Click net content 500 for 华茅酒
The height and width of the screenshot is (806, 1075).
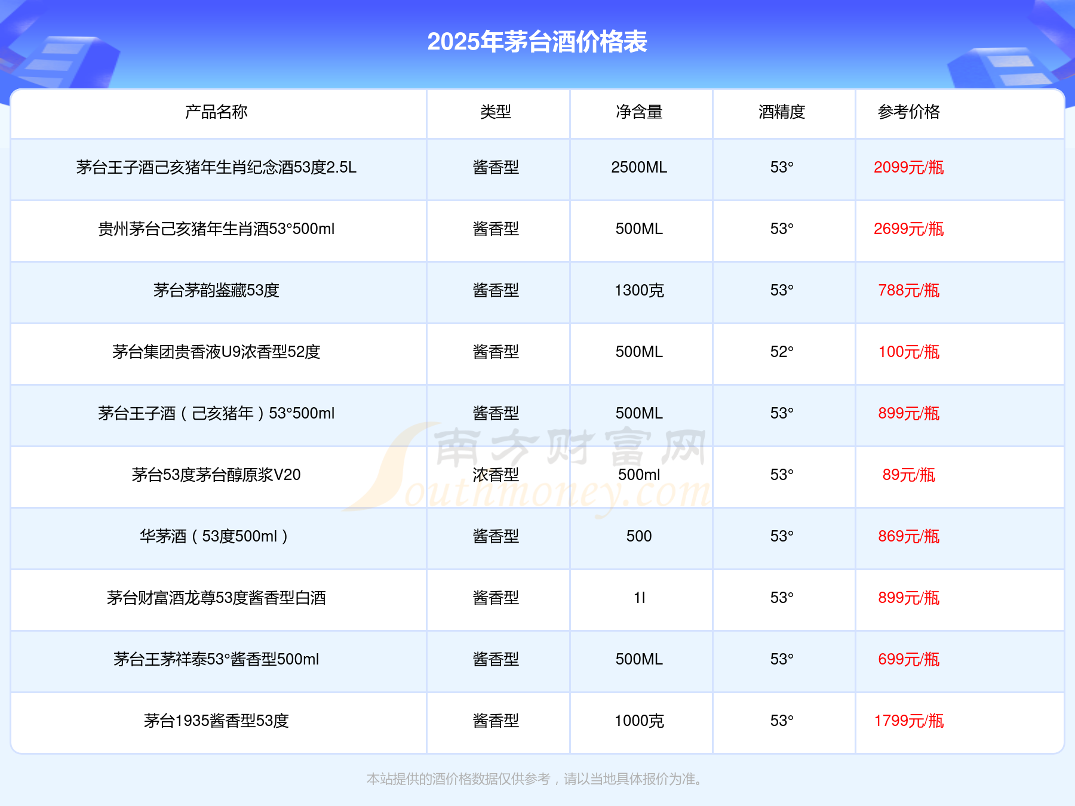(x=639, y=536)
